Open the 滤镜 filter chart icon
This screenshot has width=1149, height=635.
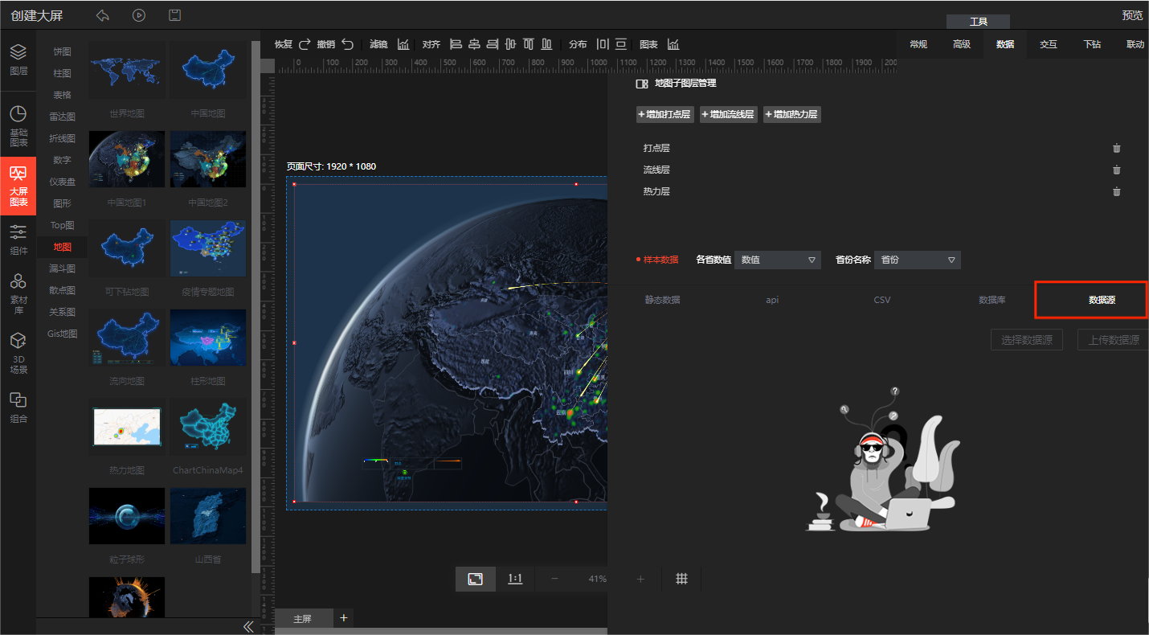403,44
